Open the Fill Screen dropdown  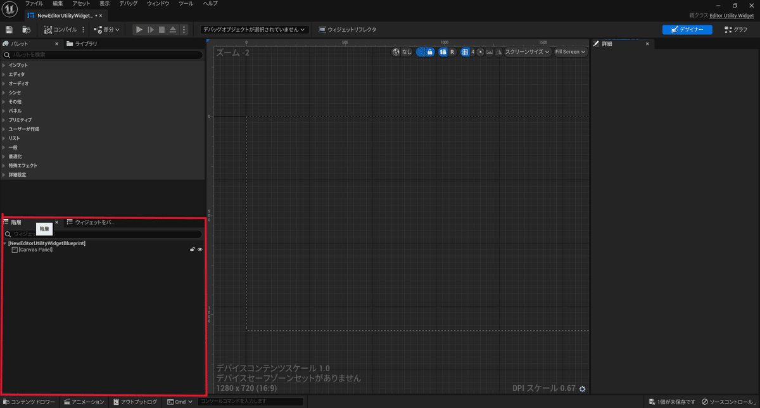[569, 52]
